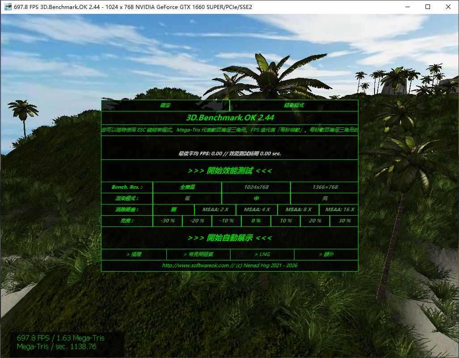The image size is (459, 358).
Task: Set 渲染模式 render mode to 高 (high)
Action: coord(324,198)
